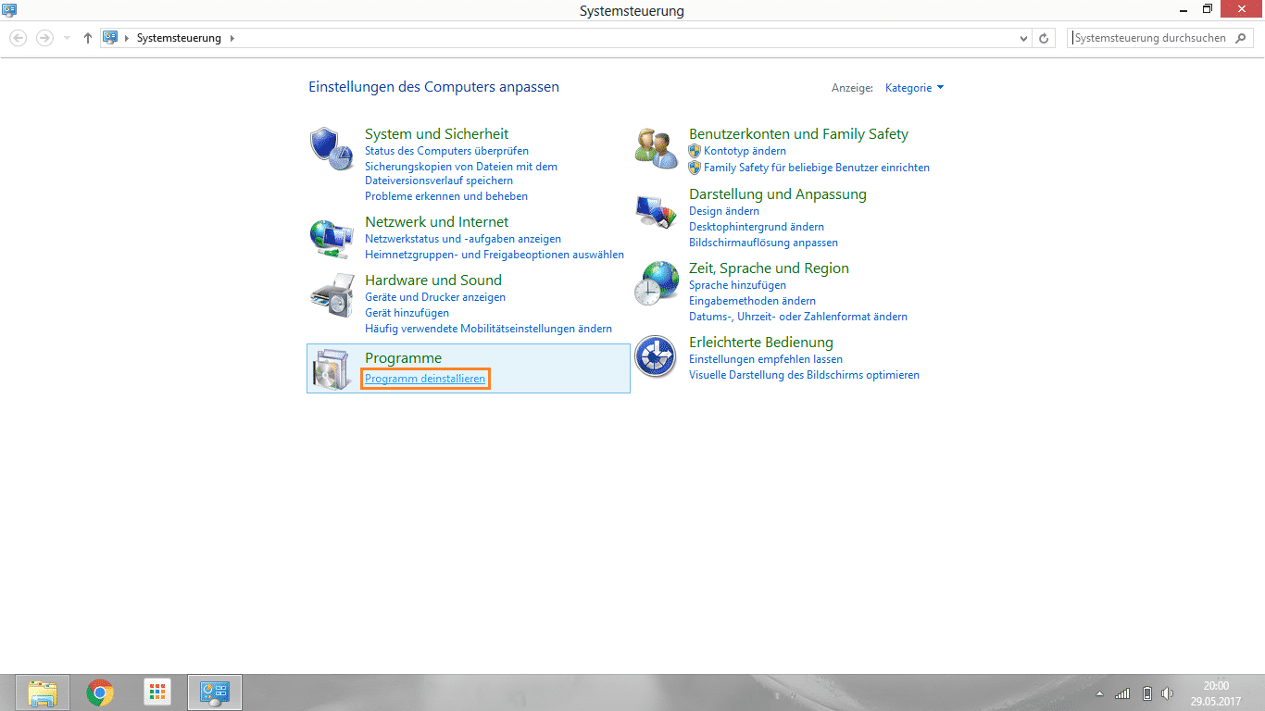Open Kontotyp ändern link

pos(745,151)
